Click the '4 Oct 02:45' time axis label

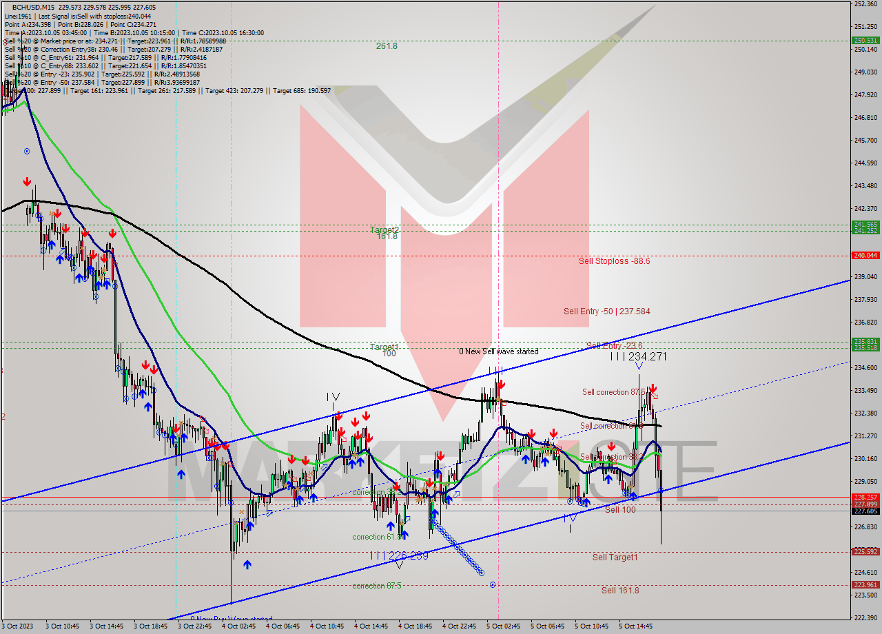[239, 626]
